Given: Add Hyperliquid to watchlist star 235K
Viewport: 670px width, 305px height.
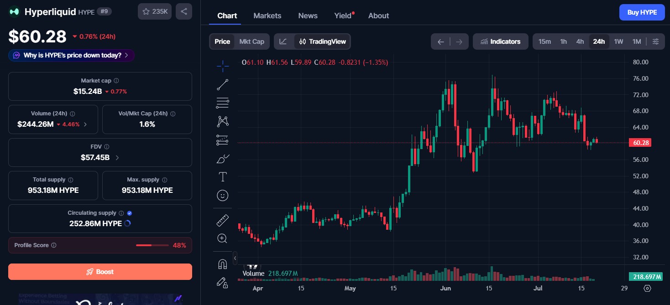Looking at the screenshot, I should tap(155, 11).
